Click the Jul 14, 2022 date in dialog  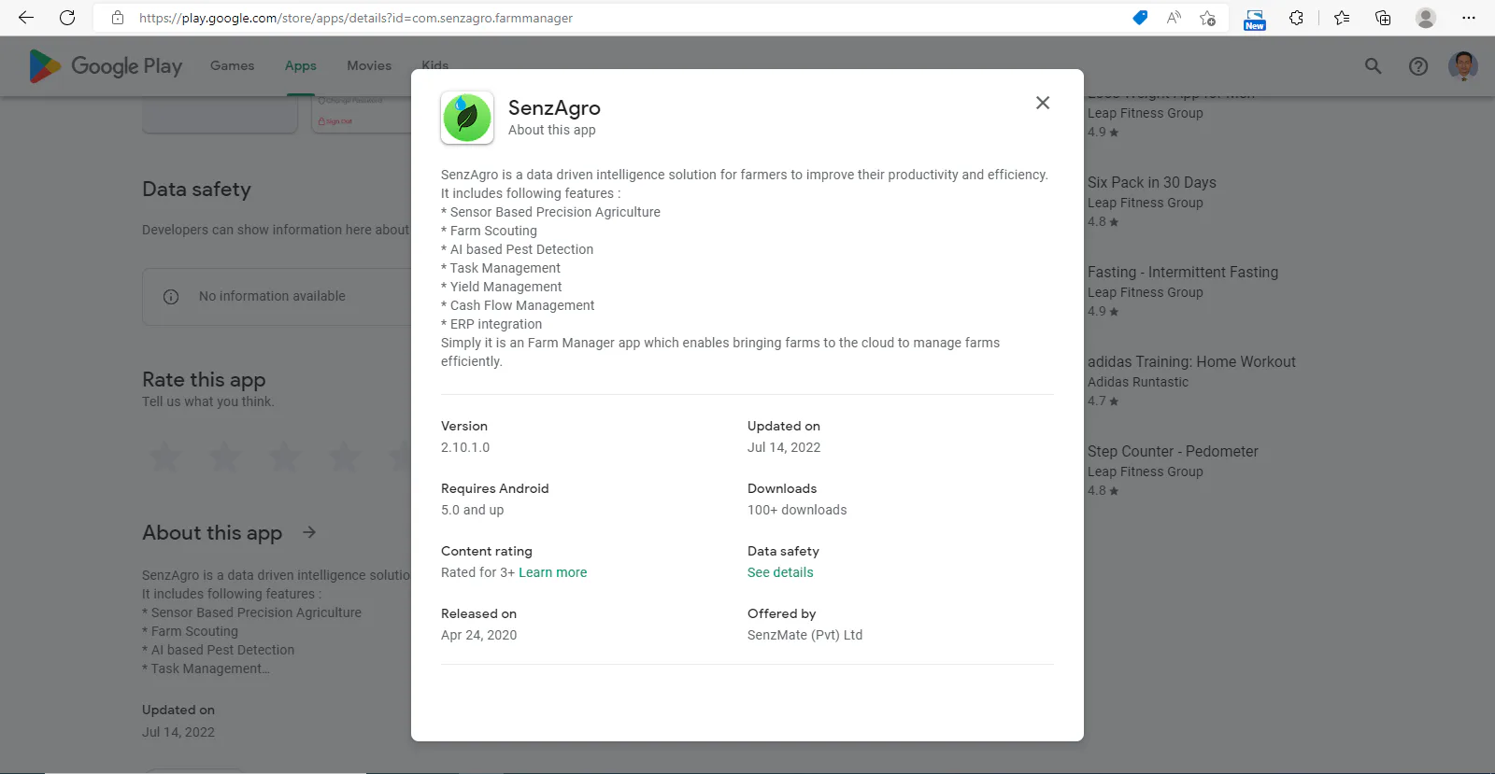tap(784, 447)
